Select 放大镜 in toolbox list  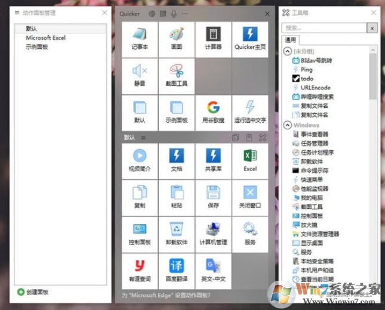point(305,225)
